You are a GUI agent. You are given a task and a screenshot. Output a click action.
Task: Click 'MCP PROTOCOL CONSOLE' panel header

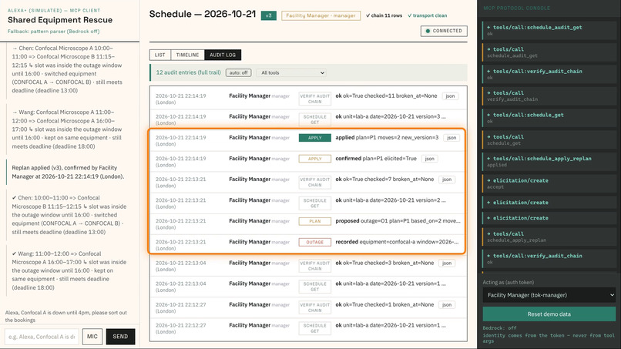[x=516, y=8]
